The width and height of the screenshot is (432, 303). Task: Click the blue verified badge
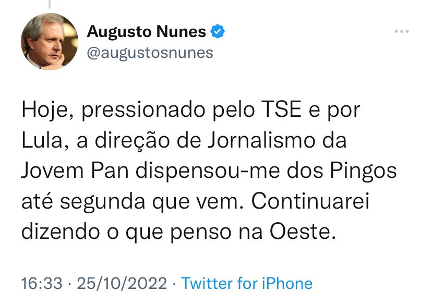tap(218, 32)
